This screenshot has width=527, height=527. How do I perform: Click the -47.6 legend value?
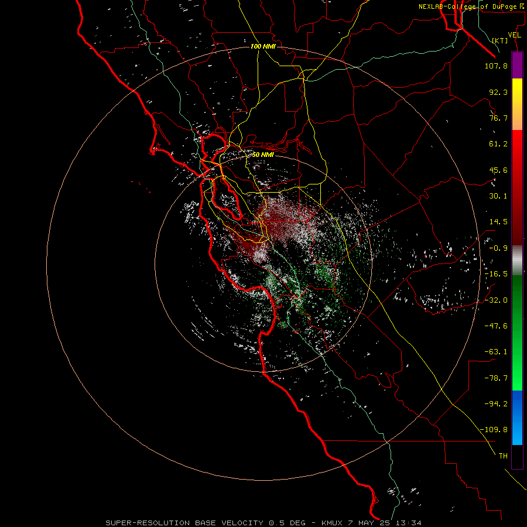click(496, 326)
